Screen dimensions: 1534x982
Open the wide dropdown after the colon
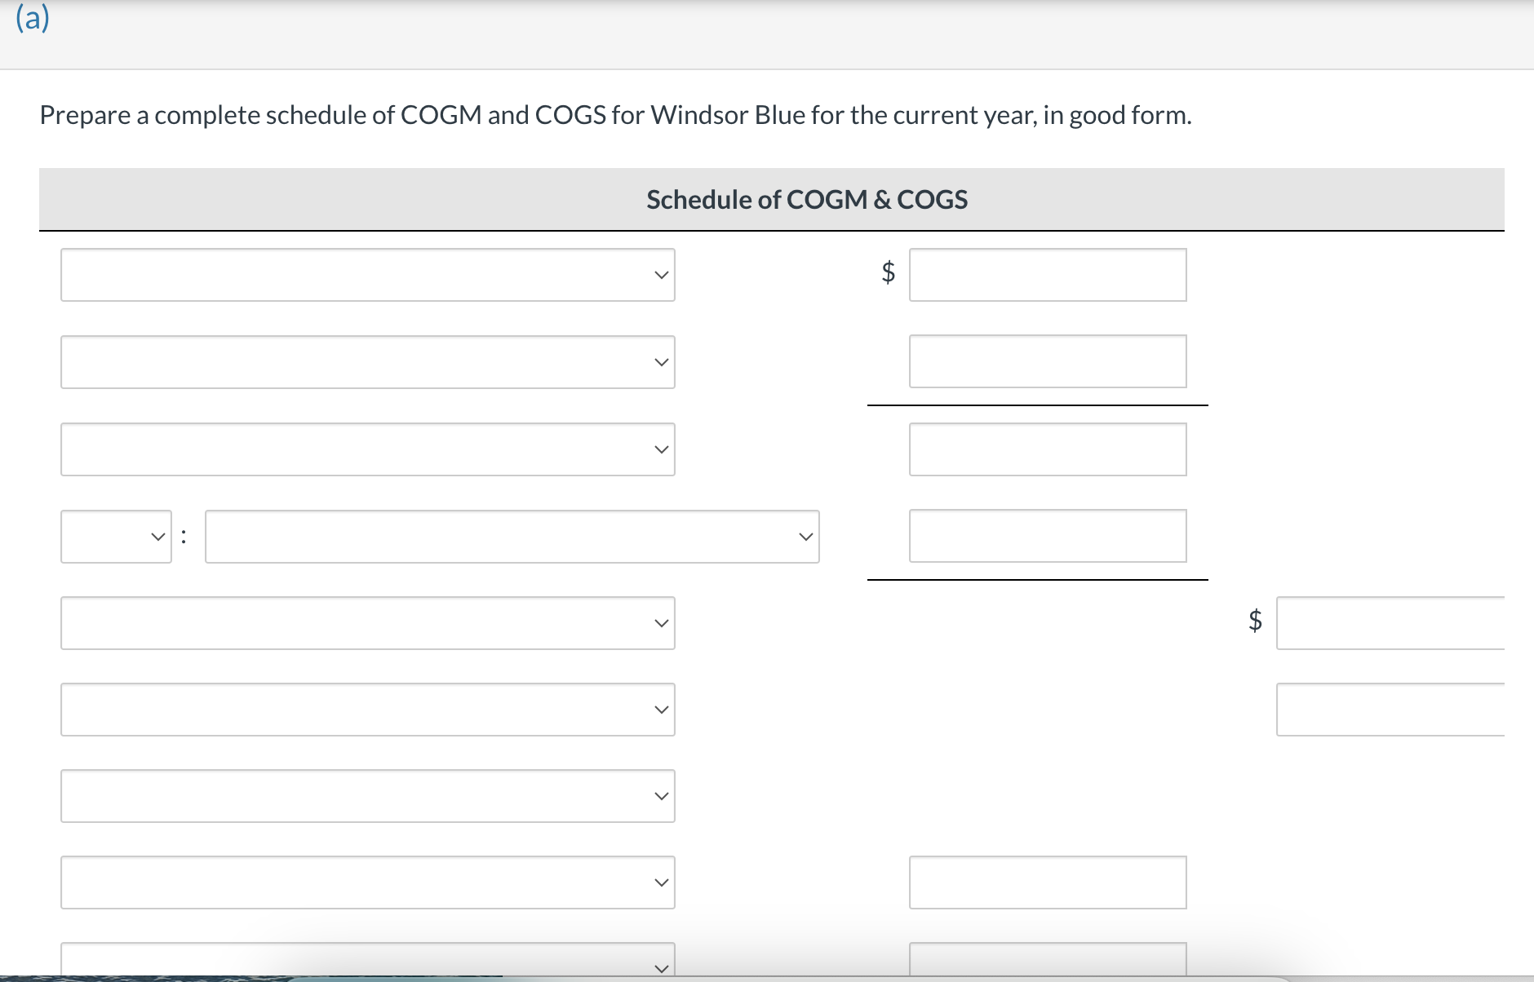point(512,536)
